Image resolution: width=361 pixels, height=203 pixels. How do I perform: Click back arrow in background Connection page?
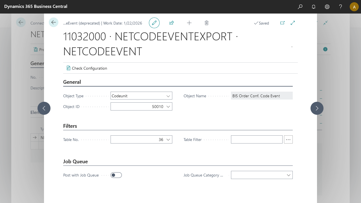[21, 22]
